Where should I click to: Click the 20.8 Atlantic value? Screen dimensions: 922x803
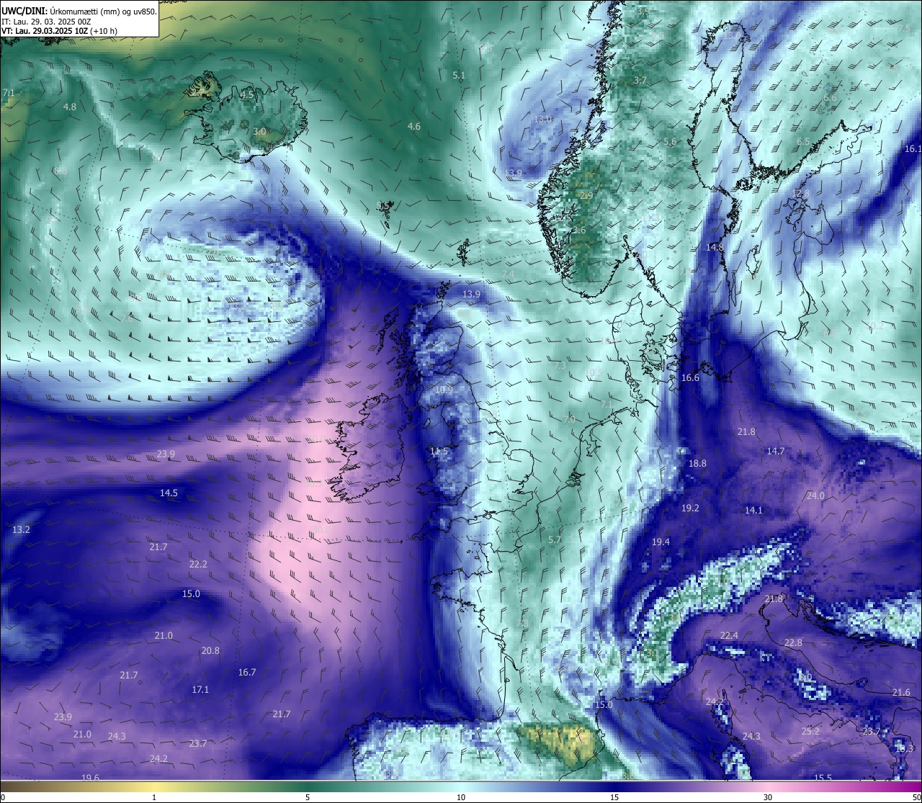pos(210,650)
